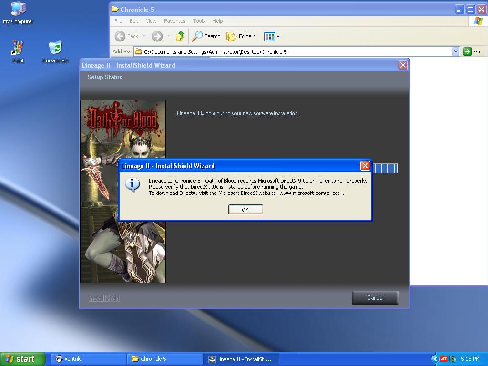488x366 pixels.
Task: Click OK in the DirectX message dialog
Action: click(245, 210)
